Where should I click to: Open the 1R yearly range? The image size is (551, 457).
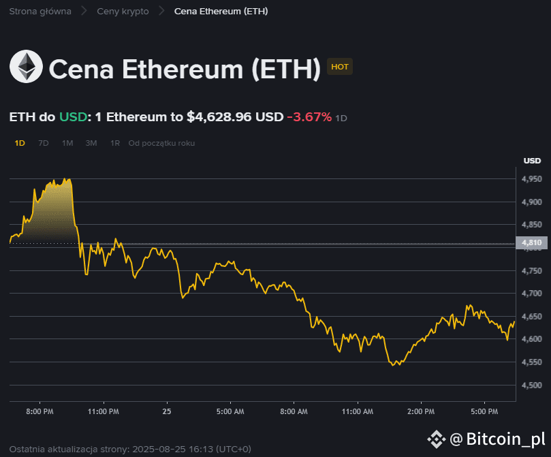click(x=114, y=143)
